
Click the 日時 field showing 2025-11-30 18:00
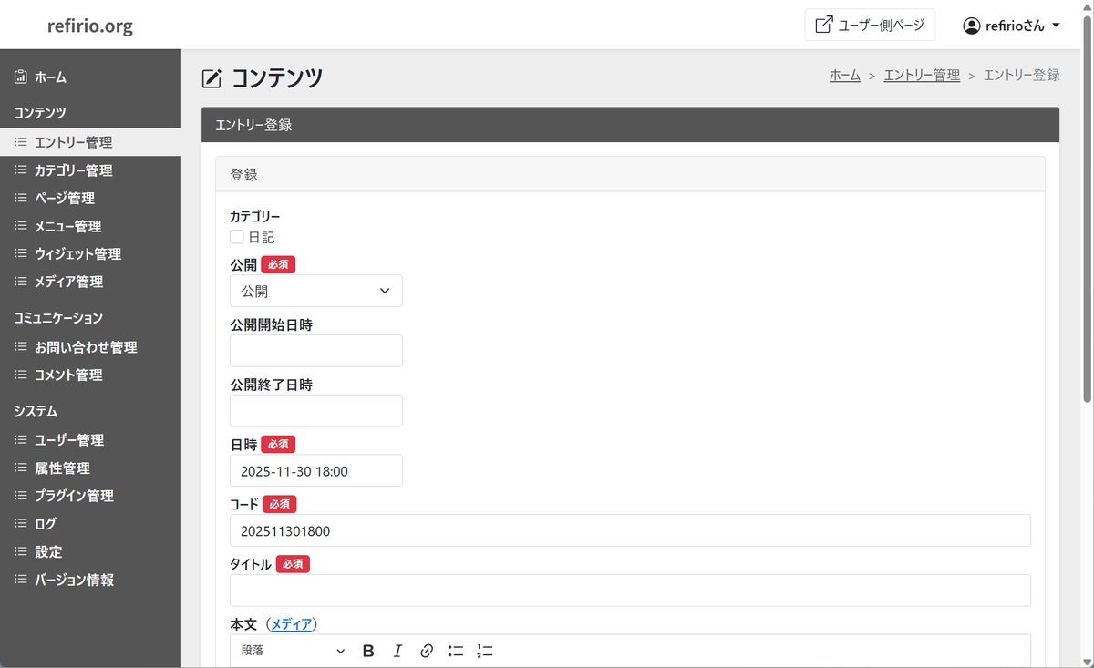[316, 471]
